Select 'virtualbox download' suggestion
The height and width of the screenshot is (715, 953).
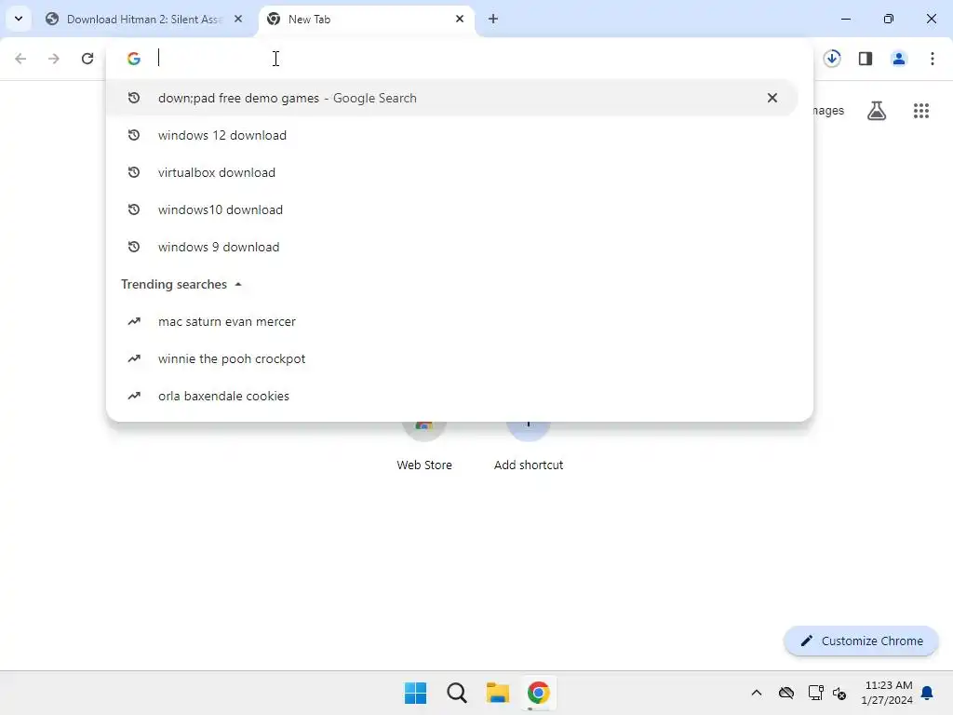pyautogui.click(x=452, y=172)
